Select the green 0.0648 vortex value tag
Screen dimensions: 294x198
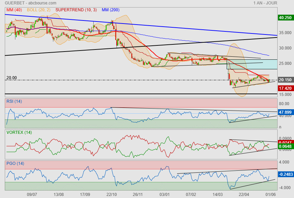pyautogui.click(x=285, y=147)
